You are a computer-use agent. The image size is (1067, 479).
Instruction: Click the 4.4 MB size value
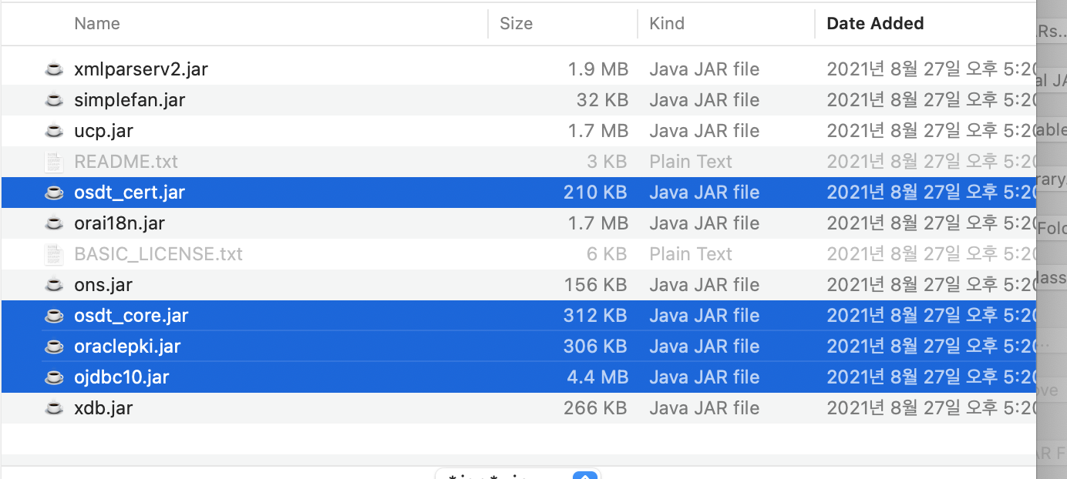click(597, 377)
